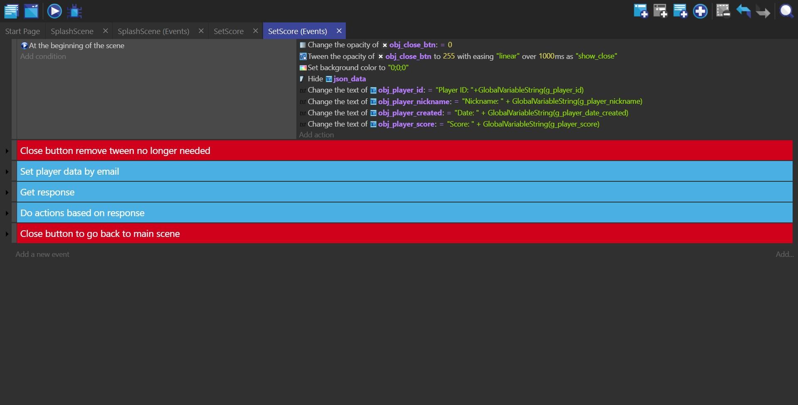Select the 'Set player data by email' group title

pyautogui.click(x=69, y=171)
